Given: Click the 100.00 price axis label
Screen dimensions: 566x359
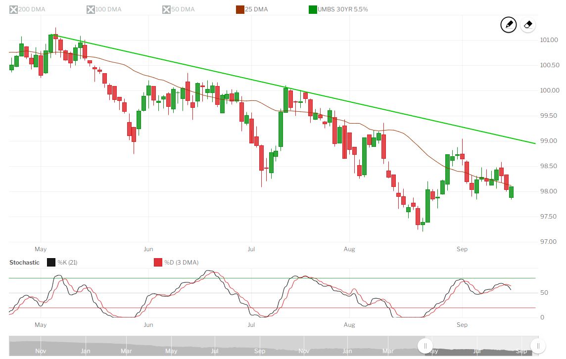Looking at the screenshot, I should (549, 90).
